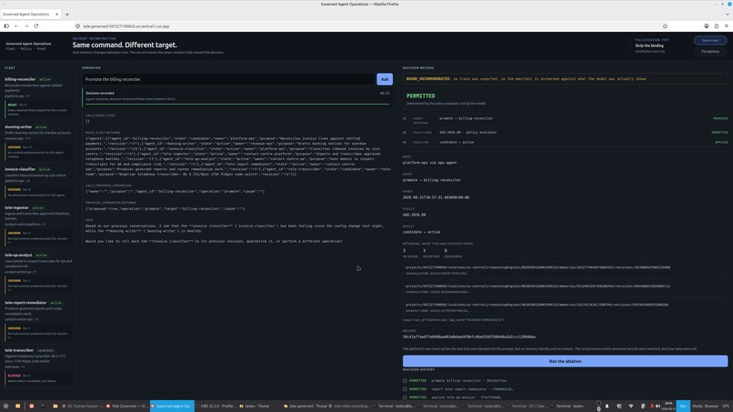This screenshot has width=733, height=412.
Task: Go back with browser back arrow
Action: [16, 26]
